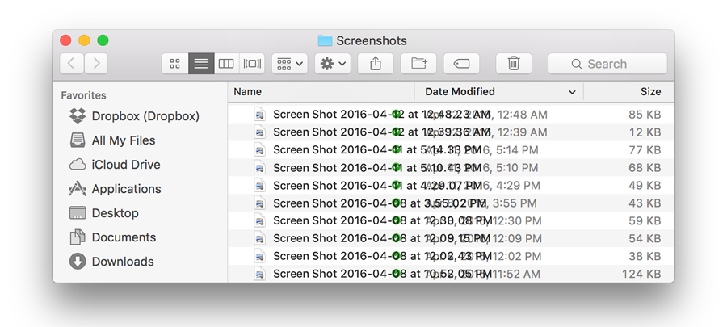Switch to column view mode
Screen dimensions: 727x327
[x=227, y=64]
